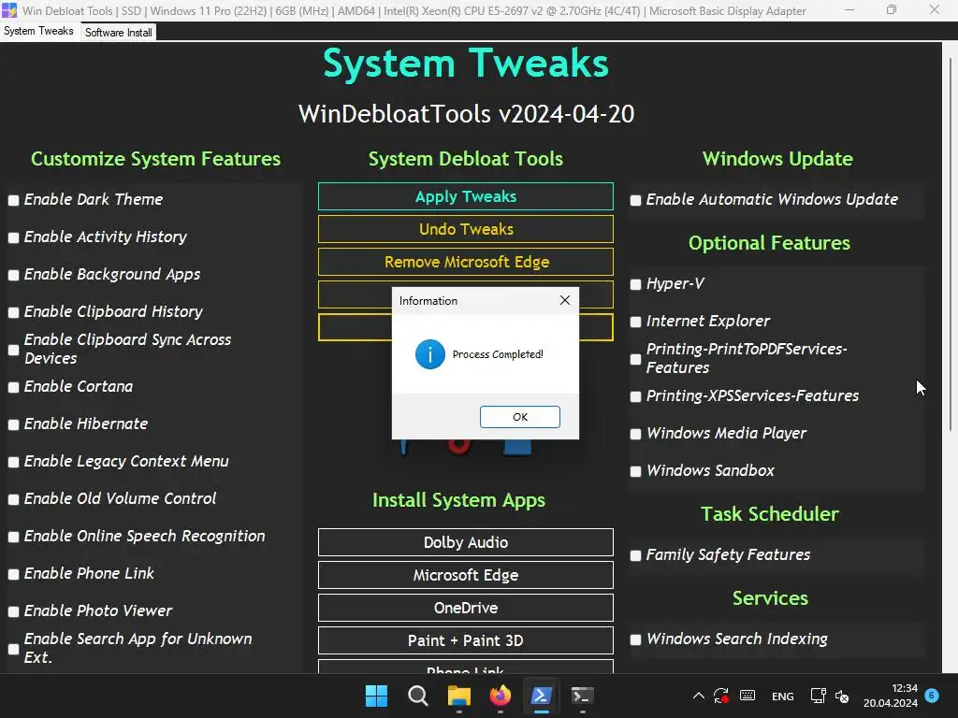Check Enable Search App for Unknown Ext.

click(x=13, y=649)
